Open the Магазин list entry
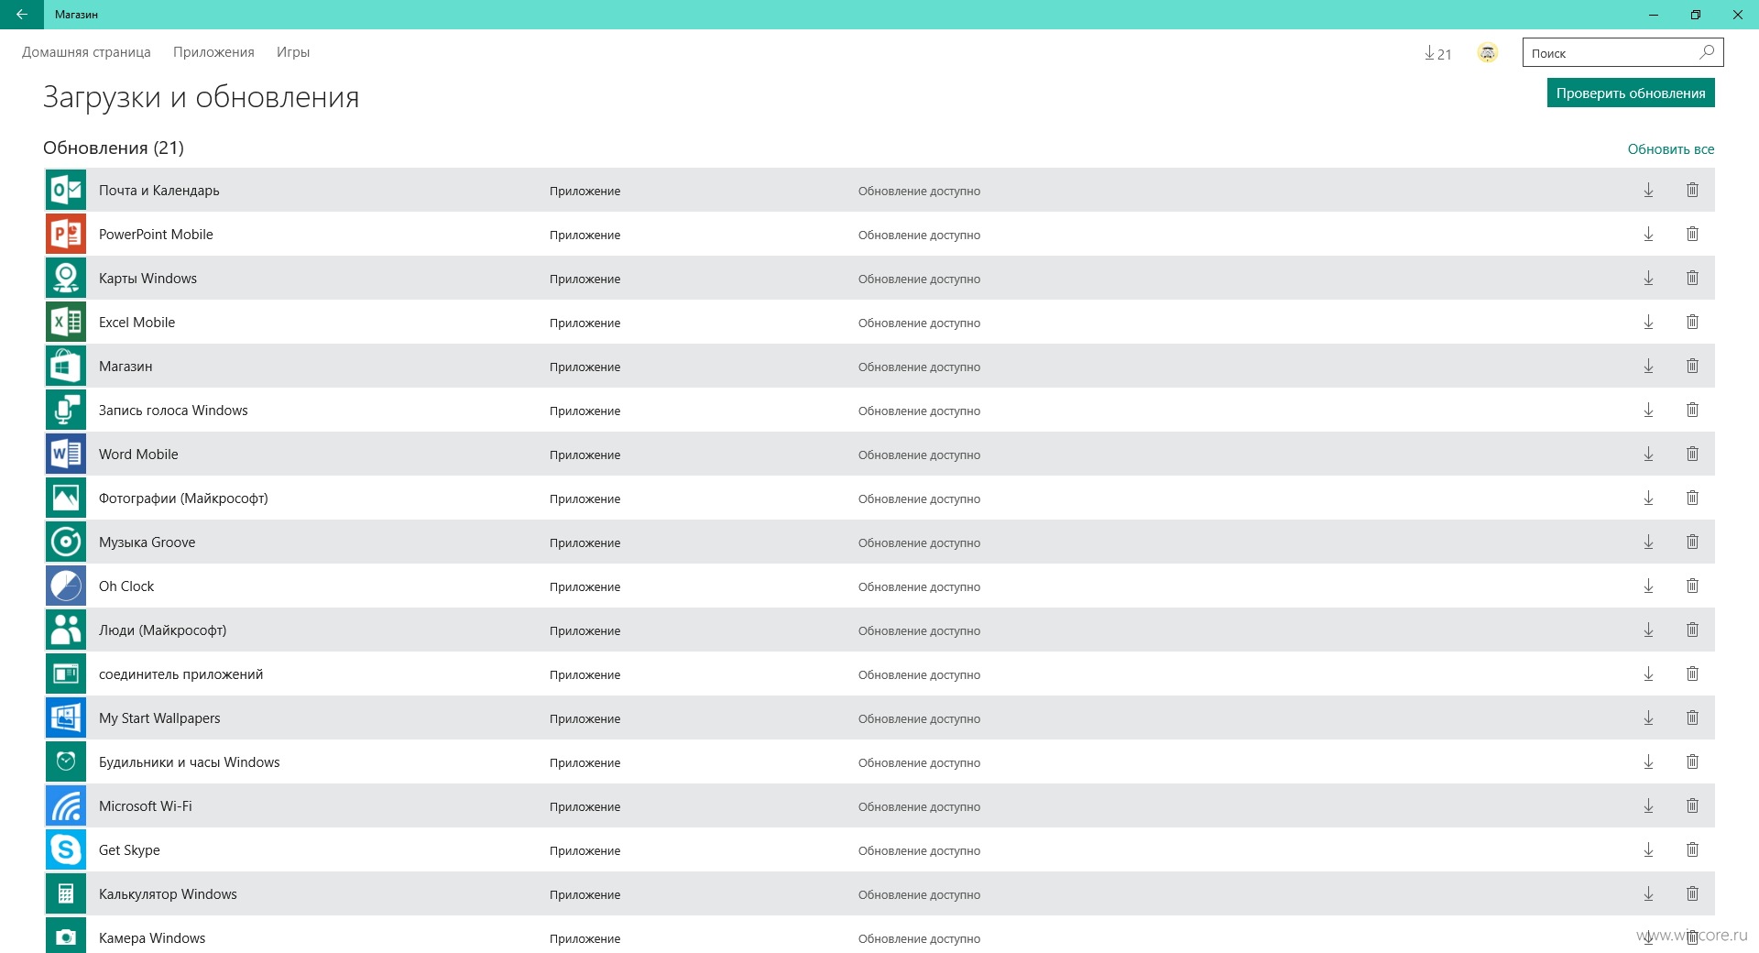This screenshot has height=953, width=1759. pyautogui.click(x=879, y=366)
